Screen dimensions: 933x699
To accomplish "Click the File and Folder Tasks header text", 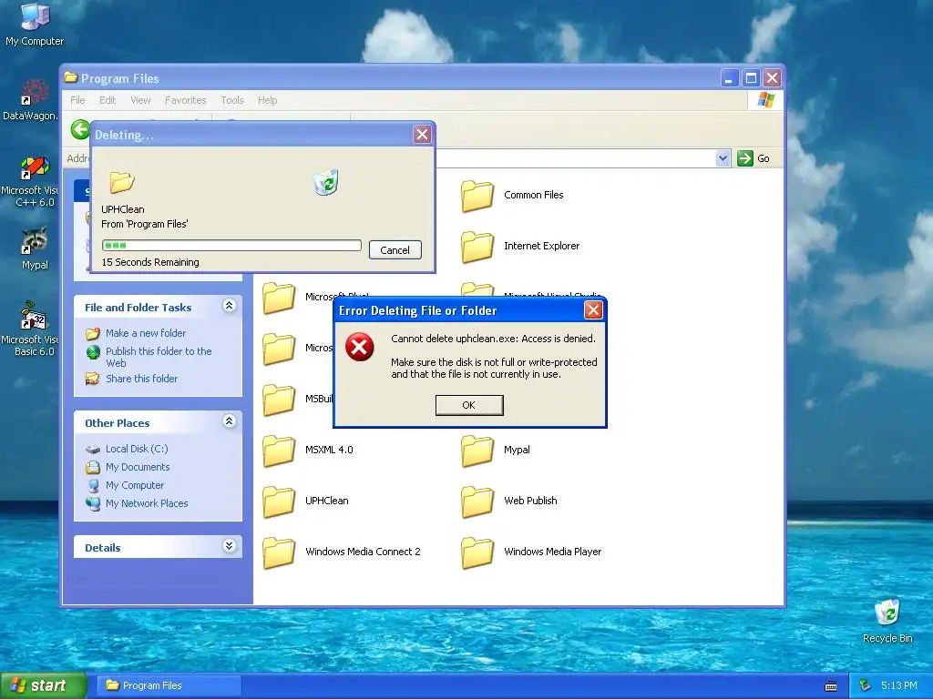I will pyautogui.click(x=138, y=308).
